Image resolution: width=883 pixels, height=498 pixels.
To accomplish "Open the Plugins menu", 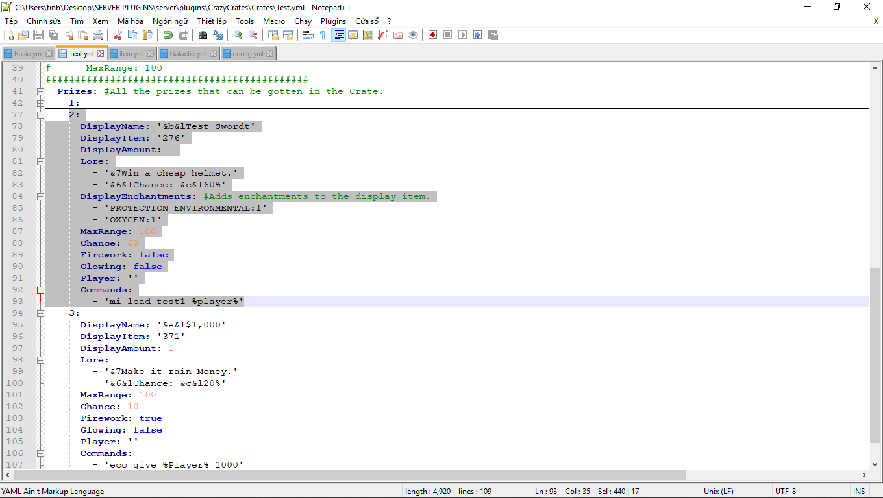I will click(333, 21).
